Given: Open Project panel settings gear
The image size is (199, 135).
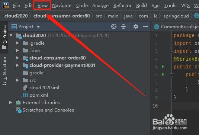Looking at the screenshot, I should pos(136,26).
